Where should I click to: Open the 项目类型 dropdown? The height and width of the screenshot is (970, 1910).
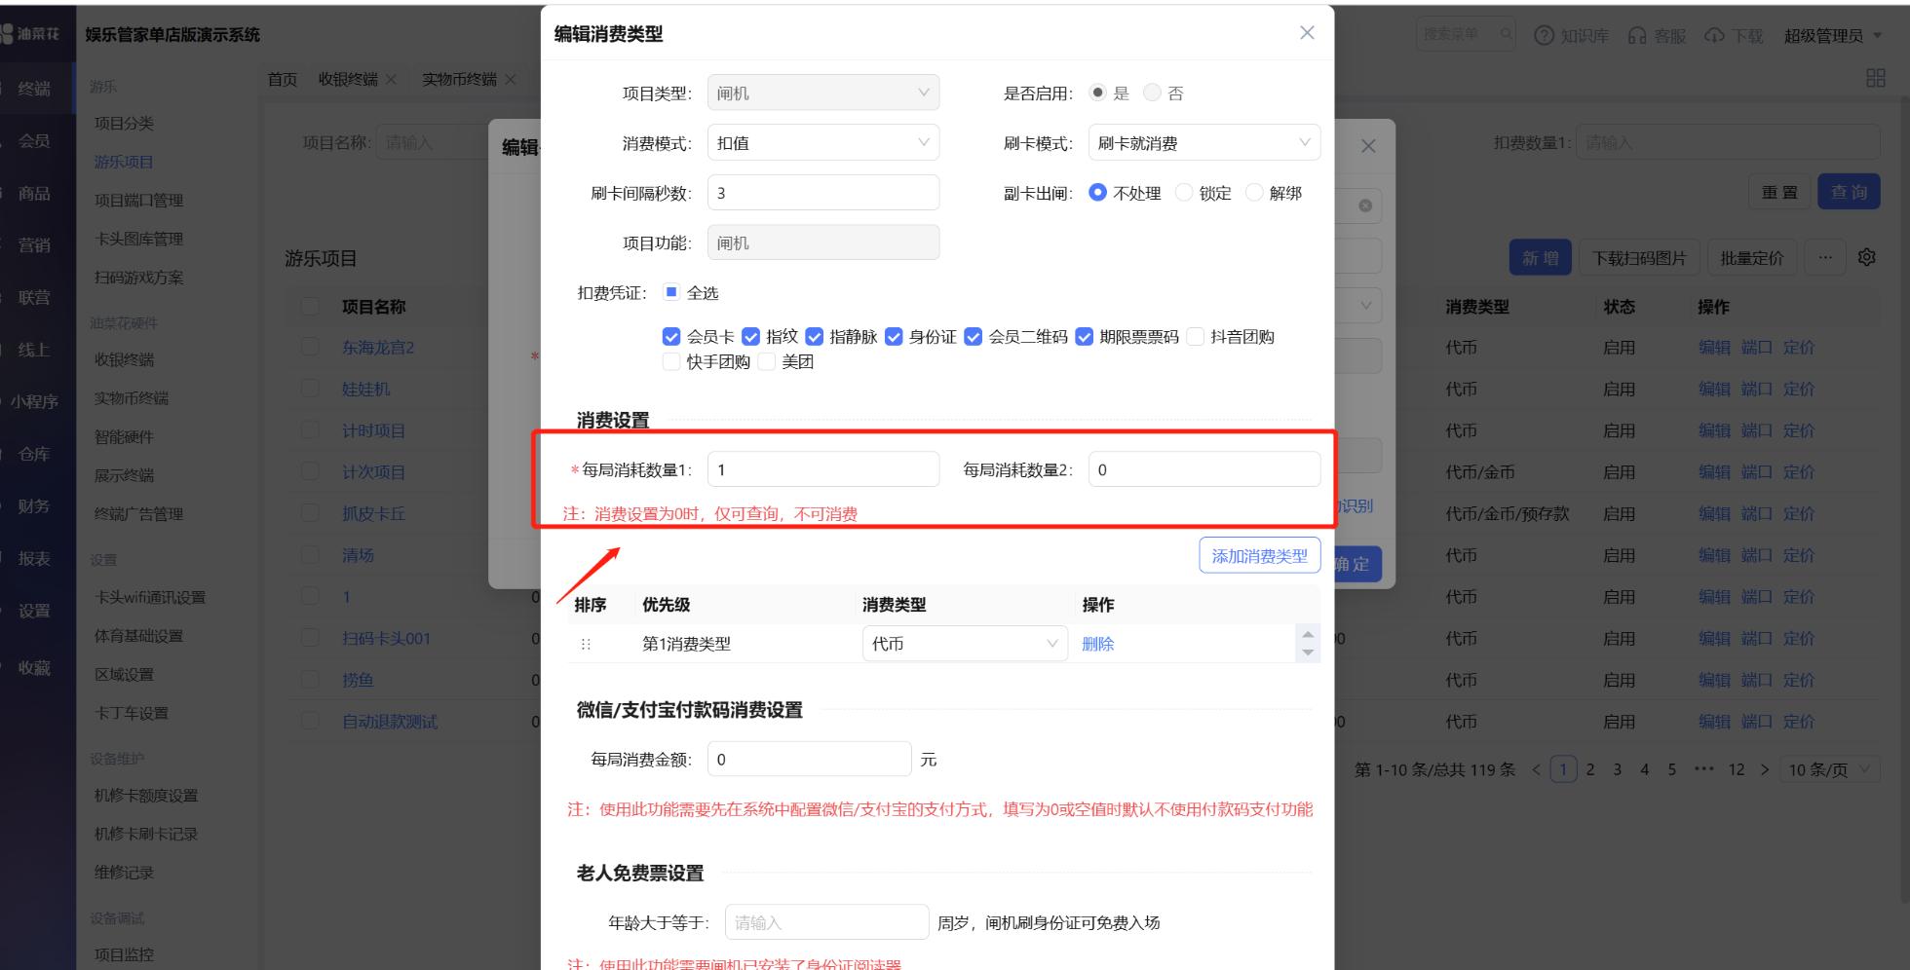coord(823,93)
